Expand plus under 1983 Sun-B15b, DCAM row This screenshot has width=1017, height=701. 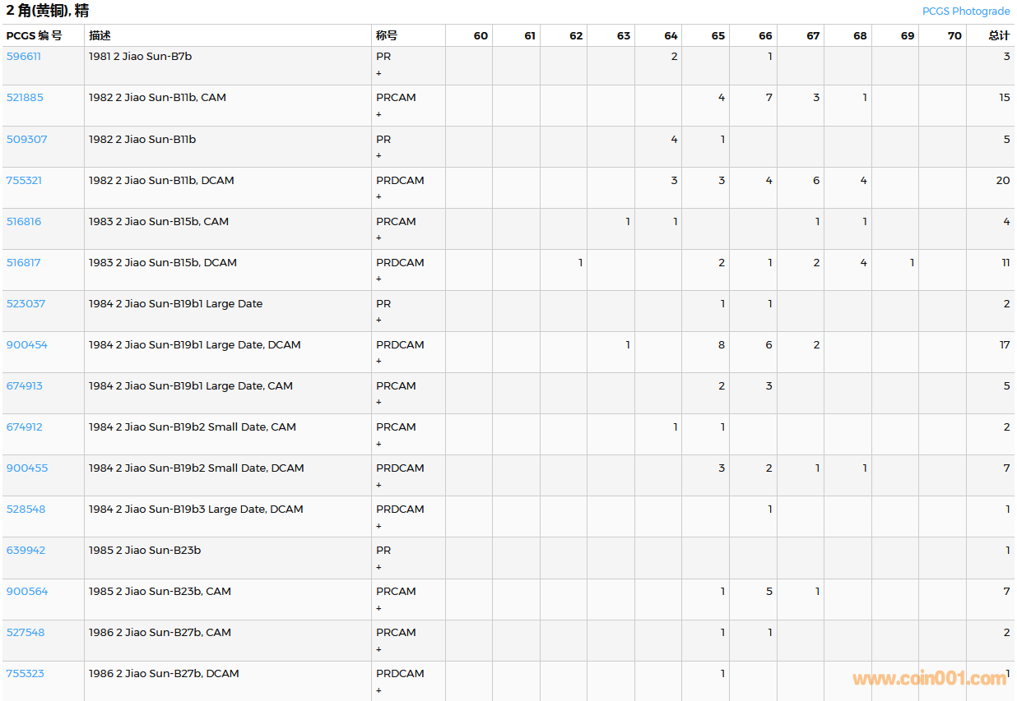pos(379,279)
